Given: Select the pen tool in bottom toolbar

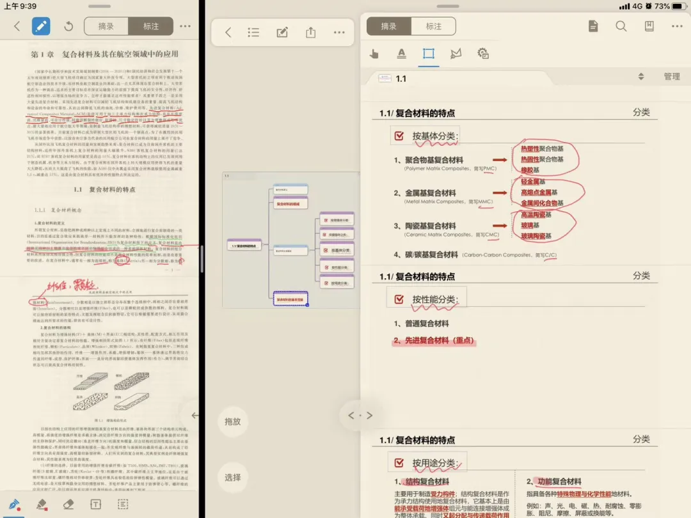Looking at the screenshot, I should click(13, 503).
